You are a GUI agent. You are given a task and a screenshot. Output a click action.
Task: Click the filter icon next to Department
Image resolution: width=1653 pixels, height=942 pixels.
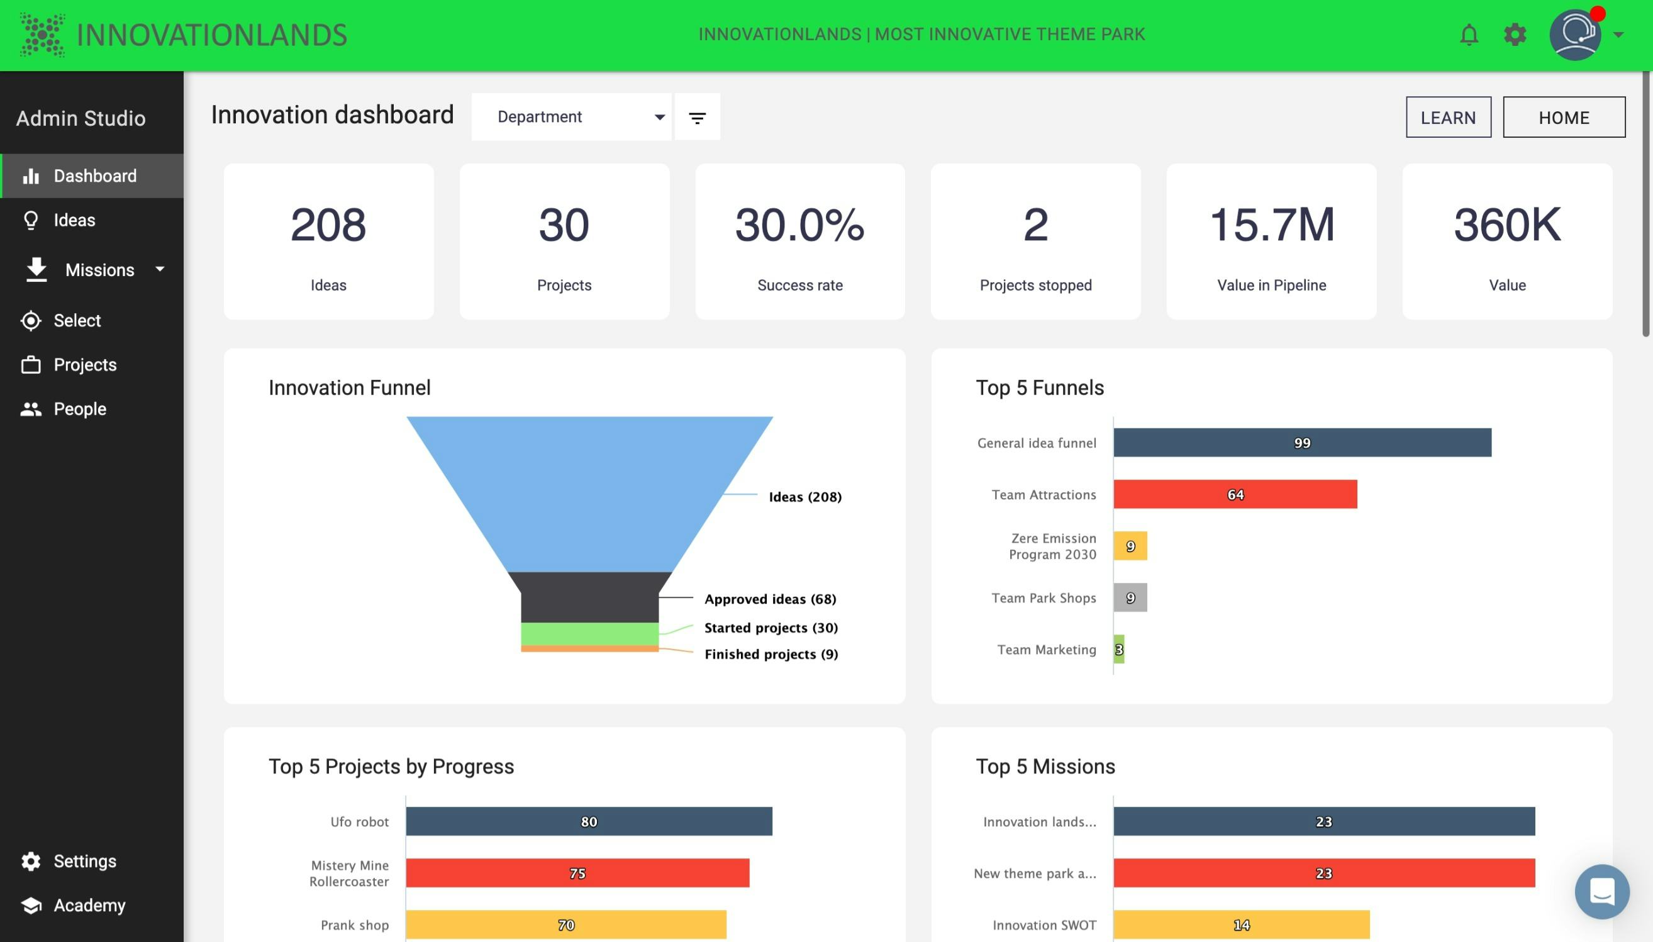[696, 117]
